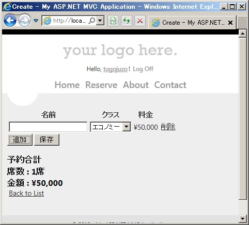Click the 追加 add button

point(20,140)
